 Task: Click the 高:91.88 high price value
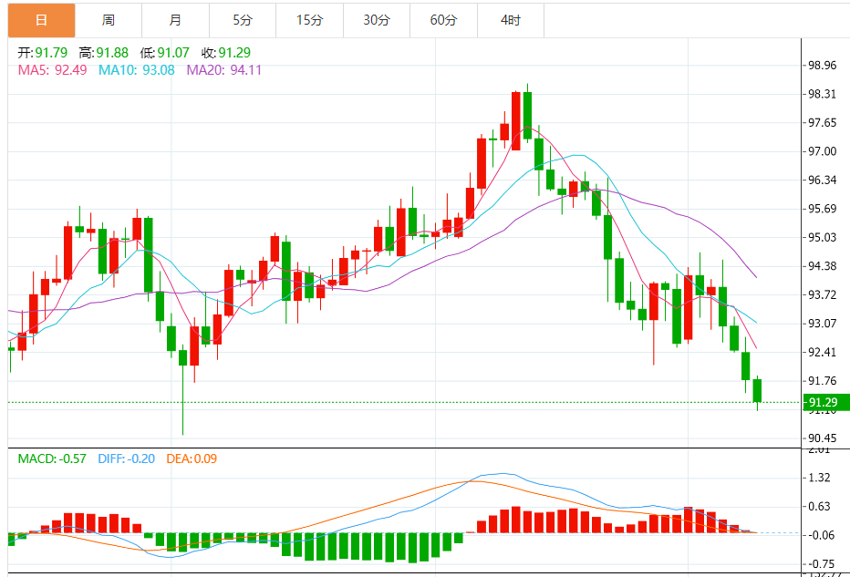point(104,53)
